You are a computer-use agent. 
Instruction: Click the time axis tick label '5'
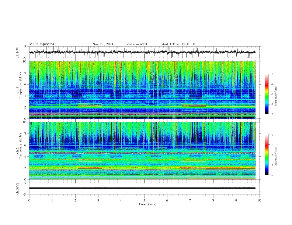144,200
